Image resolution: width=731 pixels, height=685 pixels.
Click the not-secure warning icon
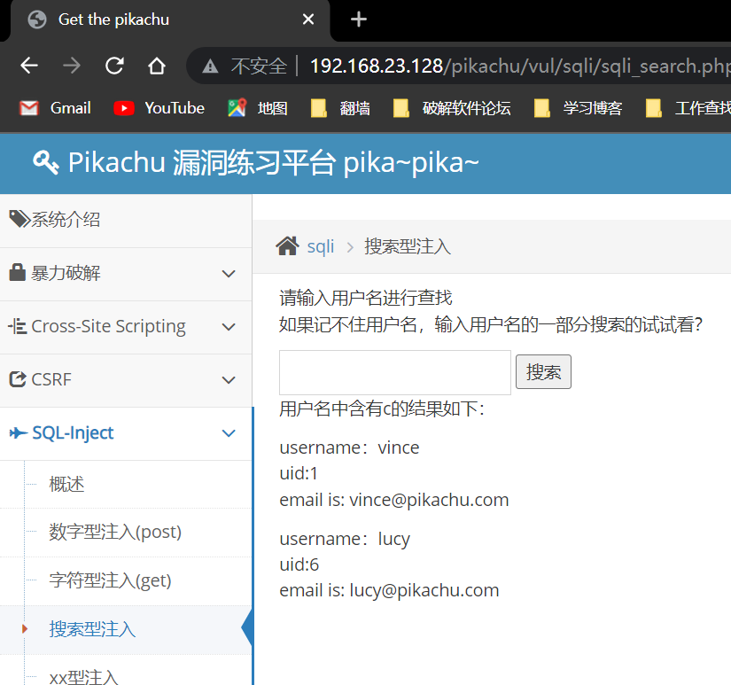pyautogui.click(x=210, y=66)
